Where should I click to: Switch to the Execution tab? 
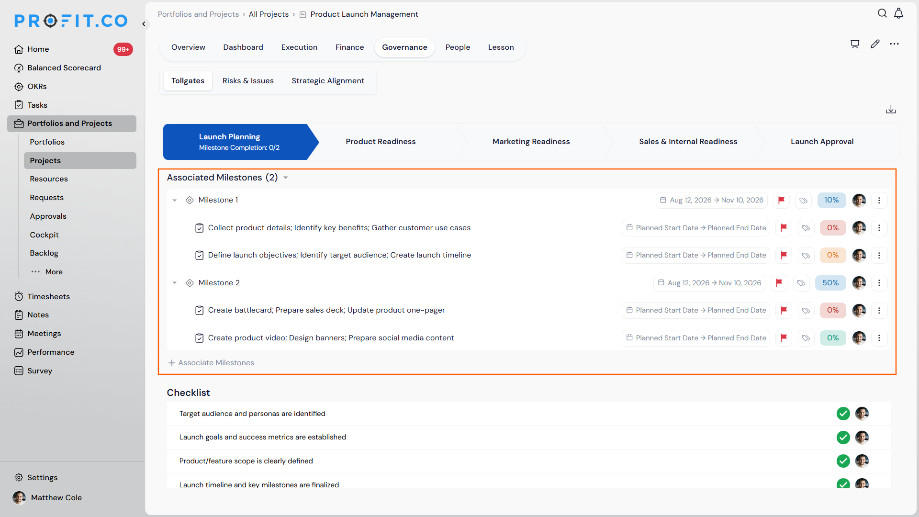[299, 47]
